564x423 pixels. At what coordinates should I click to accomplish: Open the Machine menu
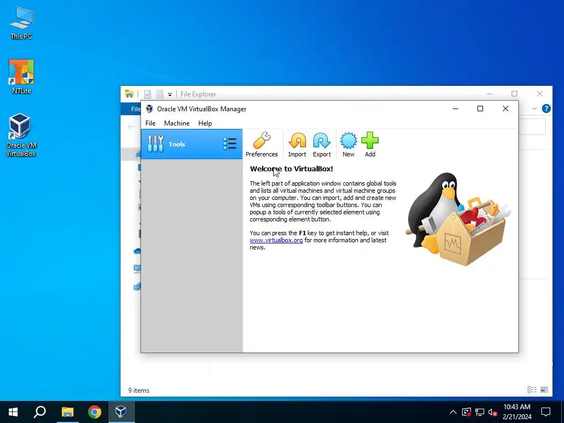click(x=177, y=123)
